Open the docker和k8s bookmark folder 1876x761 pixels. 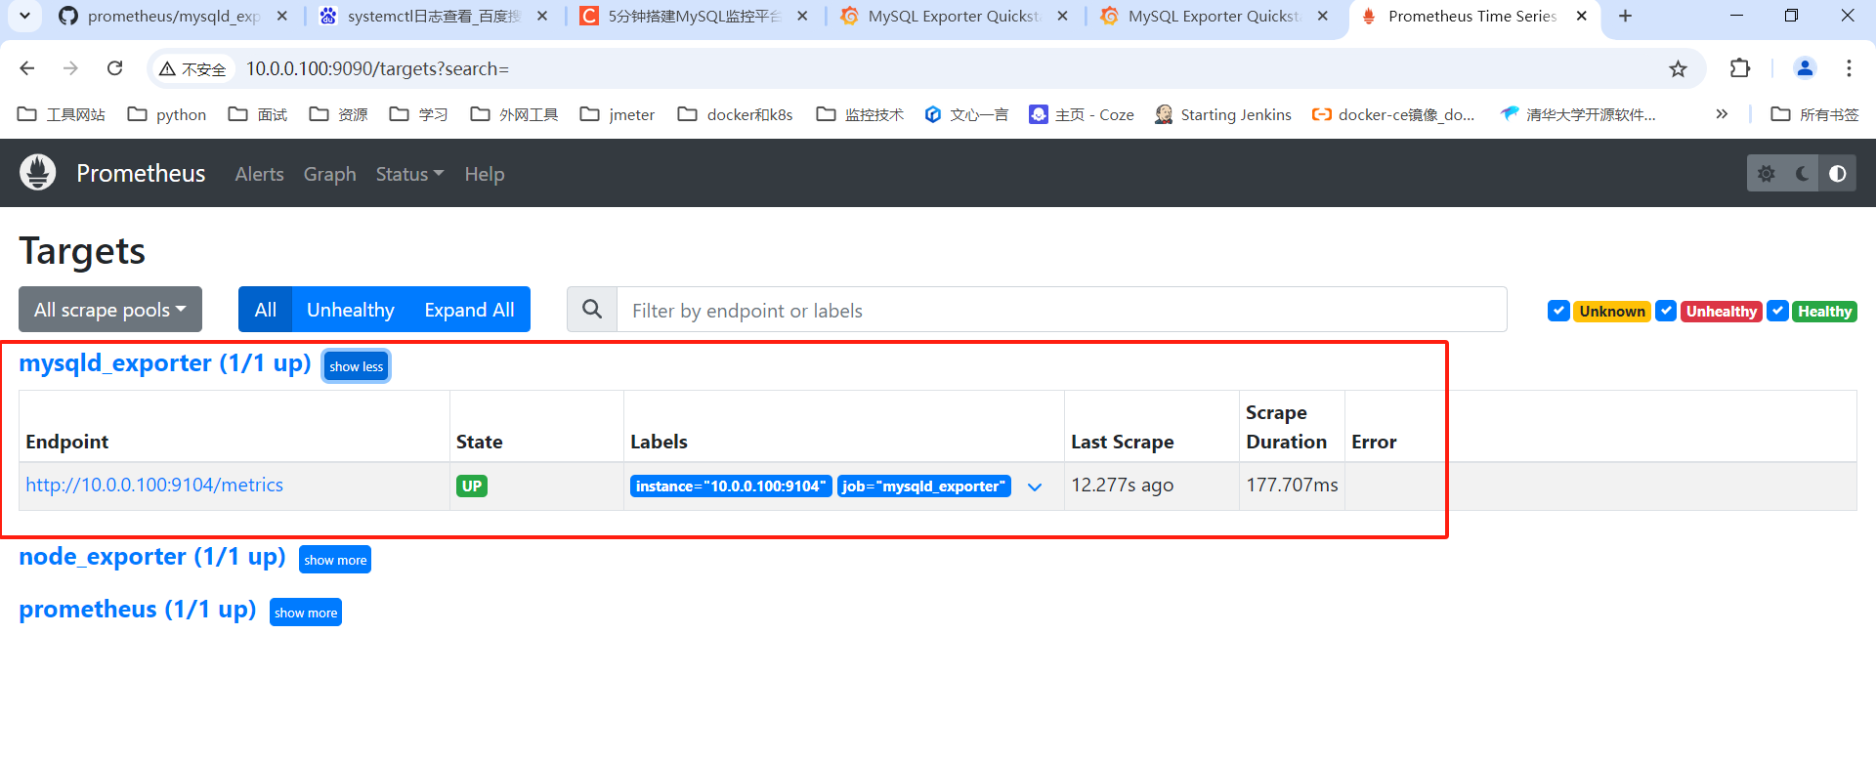(736, 114)
